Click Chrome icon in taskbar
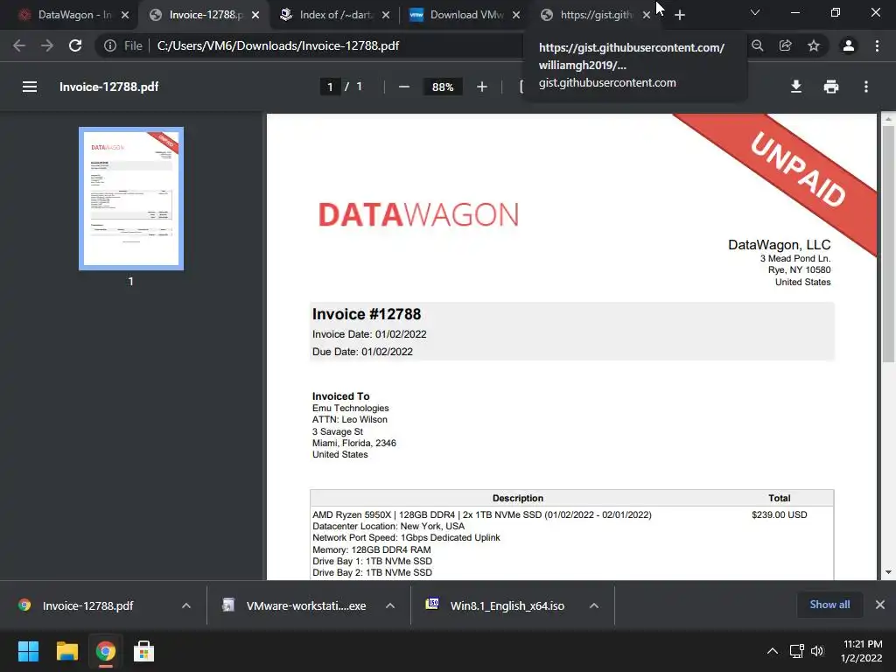Image resolution: width=896 pixels, height=672 pixels. (105, 651)
